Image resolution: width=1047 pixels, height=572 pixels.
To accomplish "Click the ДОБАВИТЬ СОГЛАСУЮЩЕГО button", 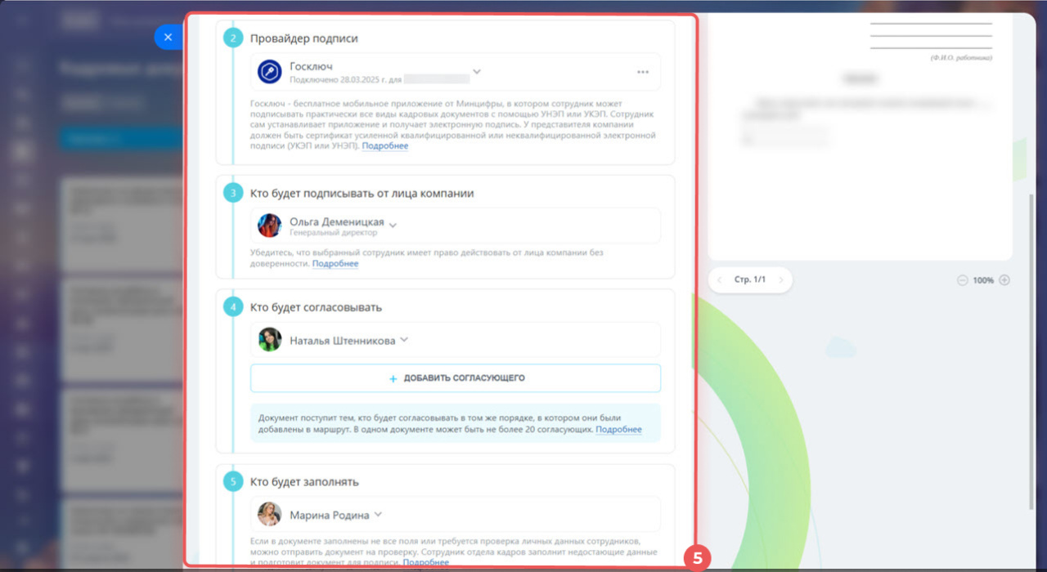I will point(456,378).
